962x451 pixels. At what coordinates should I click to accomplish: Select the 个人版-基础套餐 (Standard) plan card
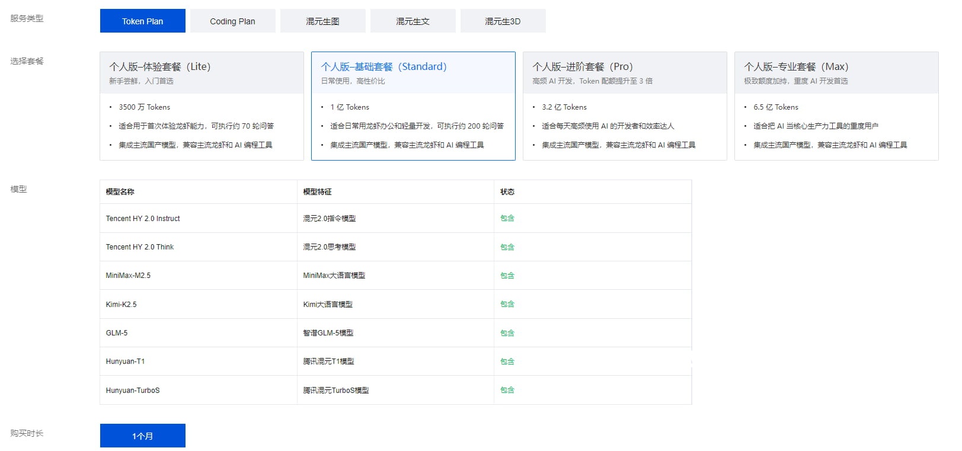[x=413, y=106]
